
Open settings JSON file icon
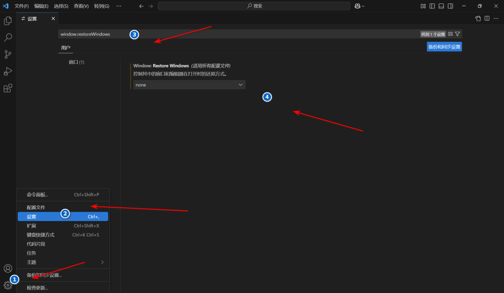coord(478,18)
